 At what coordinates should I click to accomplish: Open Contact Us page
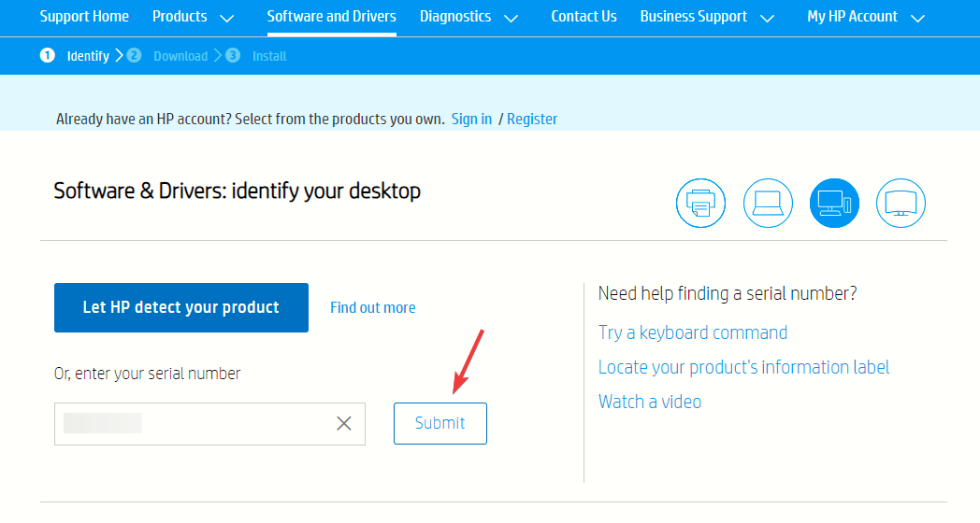584,16
